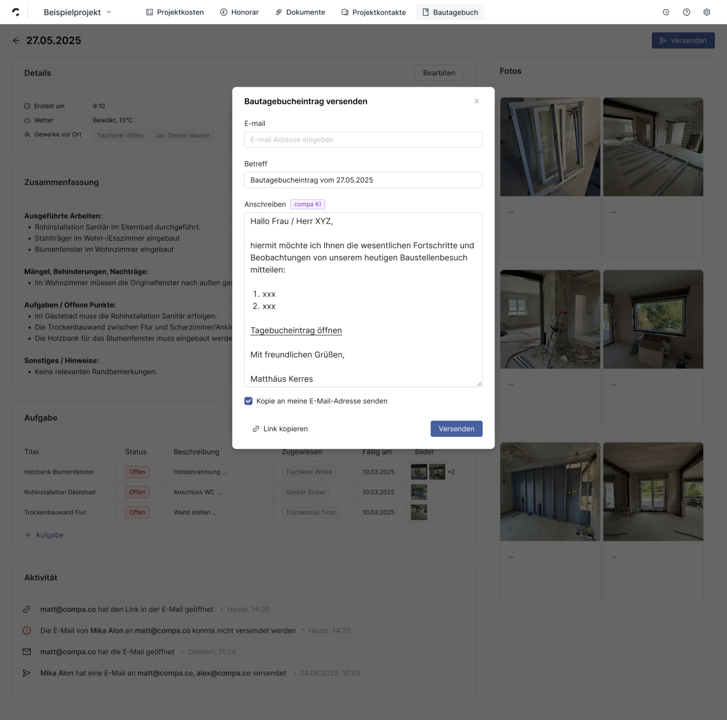Click the Bearbeiten button in Details
Viewport: 727px width, 720px height.
pyautogui.click(x=439, y=73)
